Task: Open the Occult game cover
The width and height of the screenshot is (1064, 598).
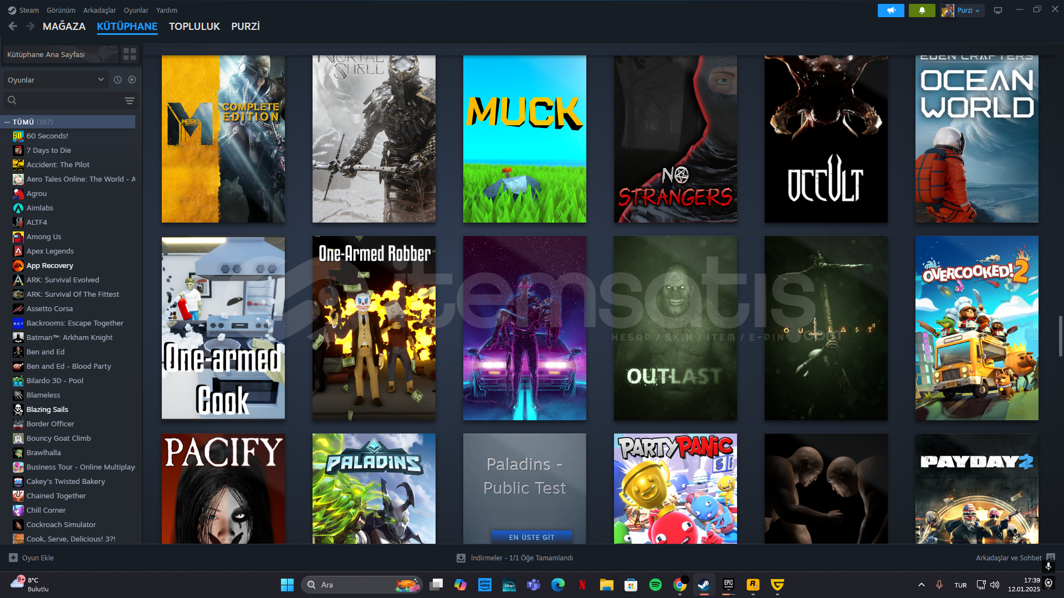Action: tap(826, 138)
